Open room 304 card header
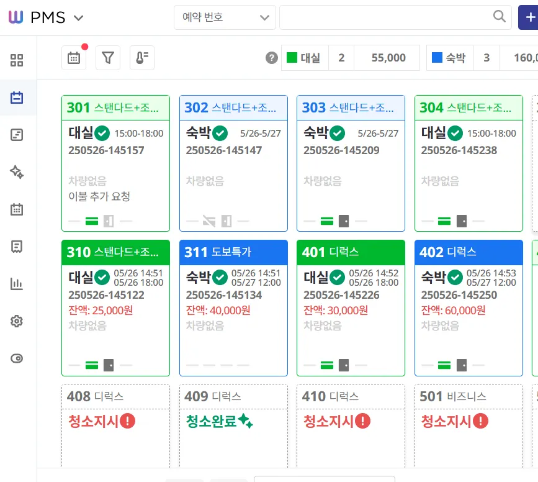Viewport: 538px width, 482px height. (x=469, y=108)
